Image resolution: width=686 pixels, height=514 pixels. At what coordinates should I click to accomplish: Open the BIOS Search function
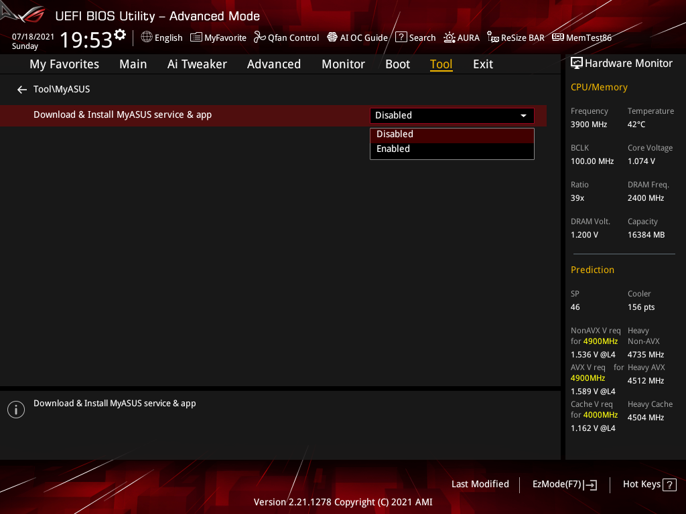click(415, 37)
